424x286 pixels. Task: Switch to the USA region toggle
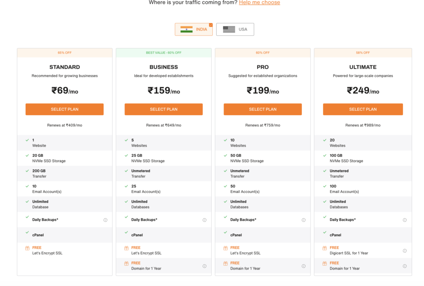tap(235, 29)
